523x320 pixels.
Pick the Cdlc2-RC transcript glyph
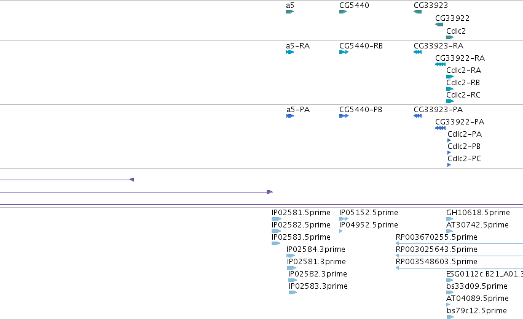click(x=450, y=101)
